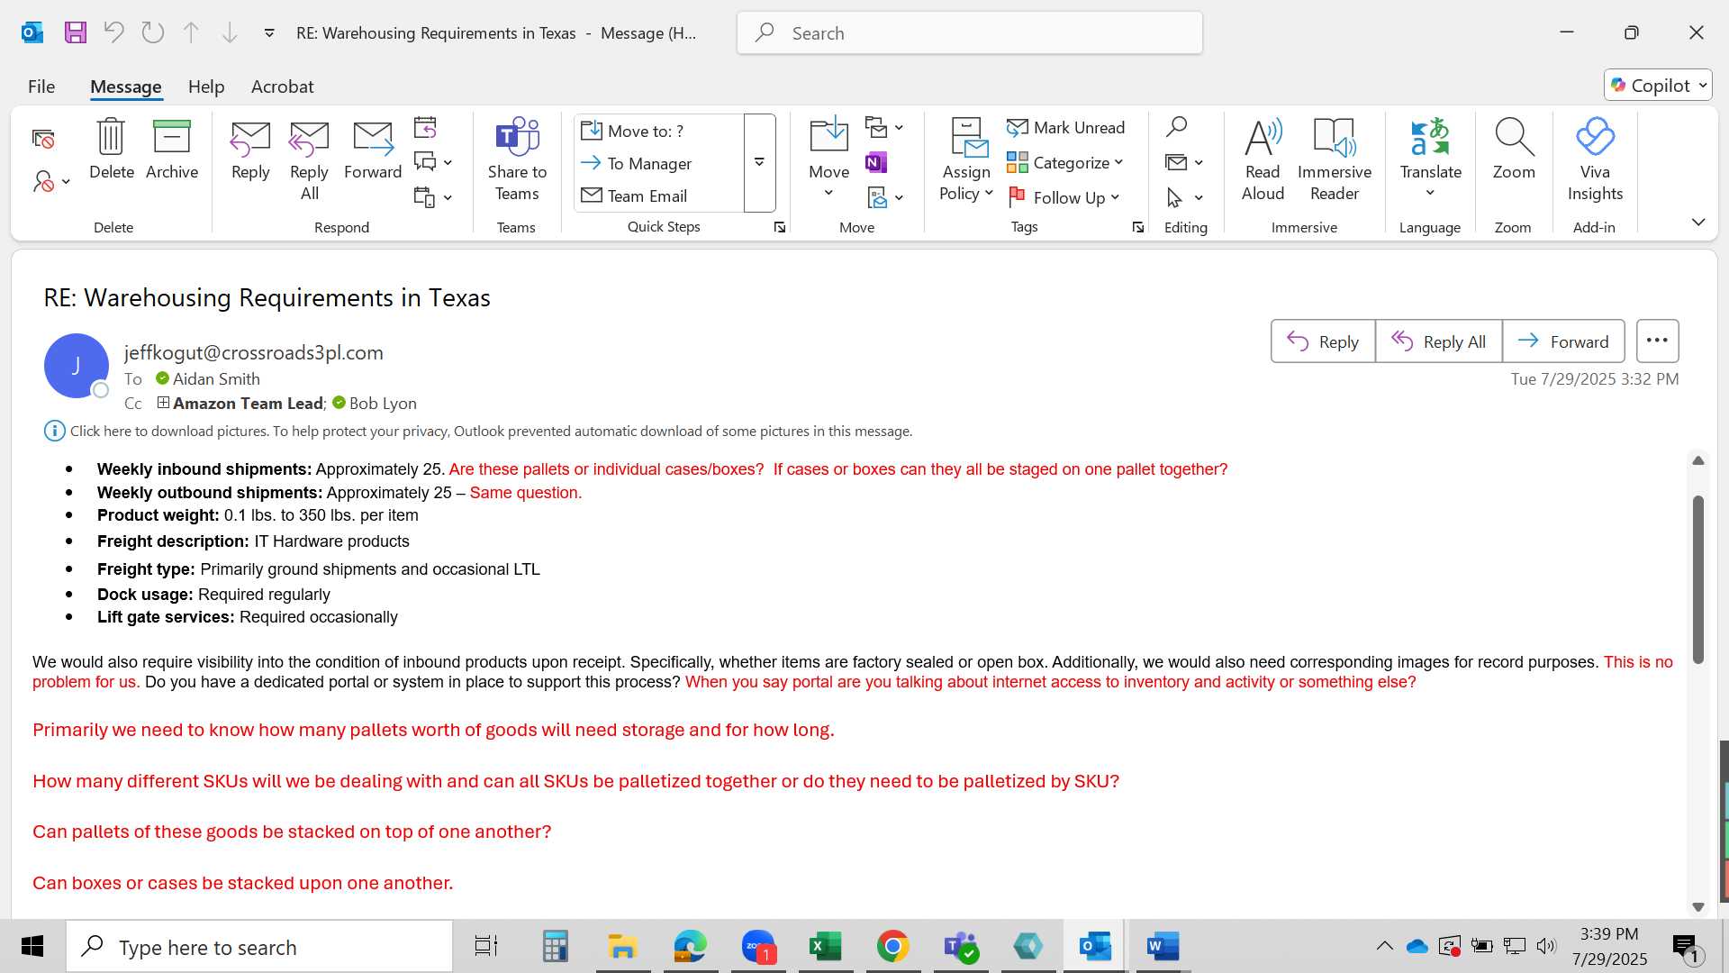Open Immersive Reader
Image resolution: width=1729 pixels, height=973 pixels.
(x=1335, y=160)
